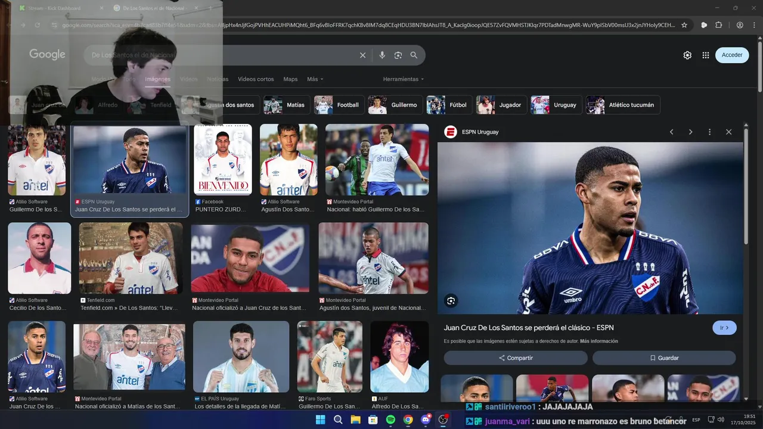Launch Spotify from the taskbar

point(390,419)
